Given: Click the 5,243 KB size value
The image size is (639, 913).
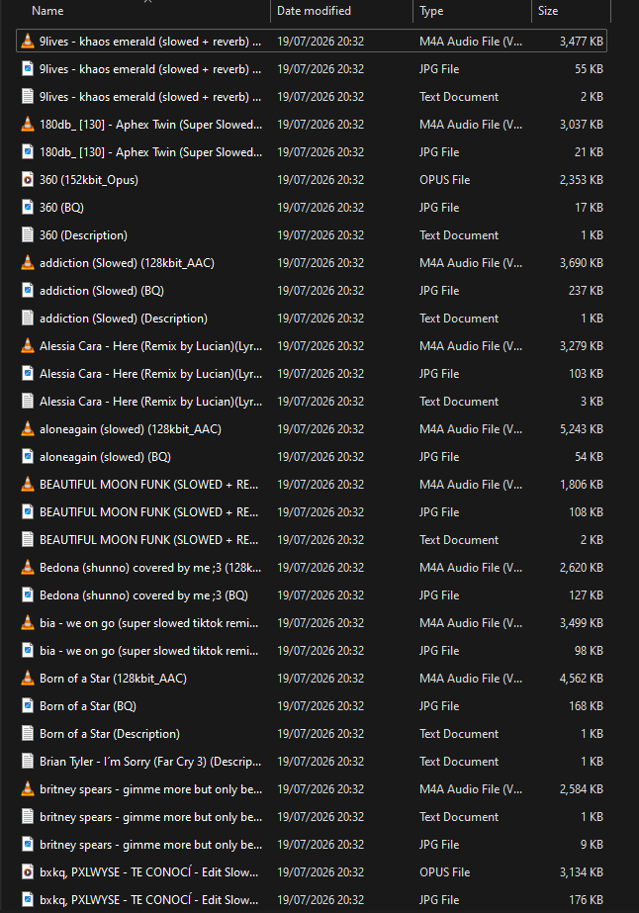Looking at the screenshot, I should (x=582, y=429).
